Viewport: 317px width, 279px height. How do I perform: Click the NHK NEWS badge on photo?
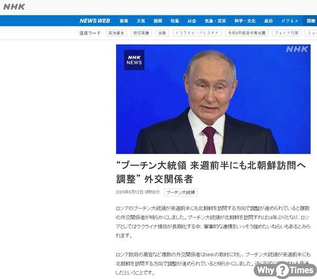pos(134,60)
